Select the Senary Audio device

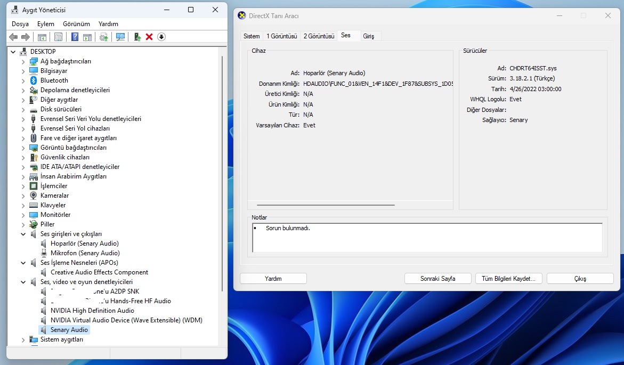69,330
